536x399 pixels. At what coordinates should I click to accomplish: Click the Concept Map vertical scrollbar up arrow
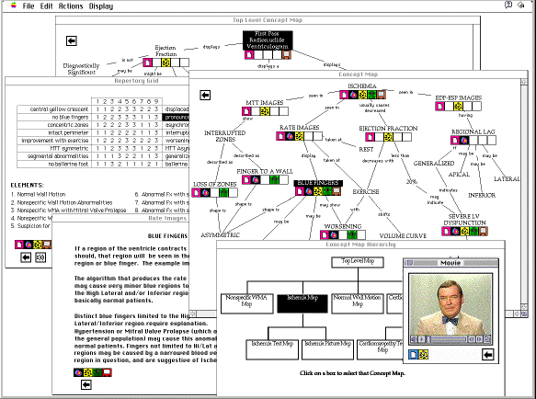[x=524, y=82]
